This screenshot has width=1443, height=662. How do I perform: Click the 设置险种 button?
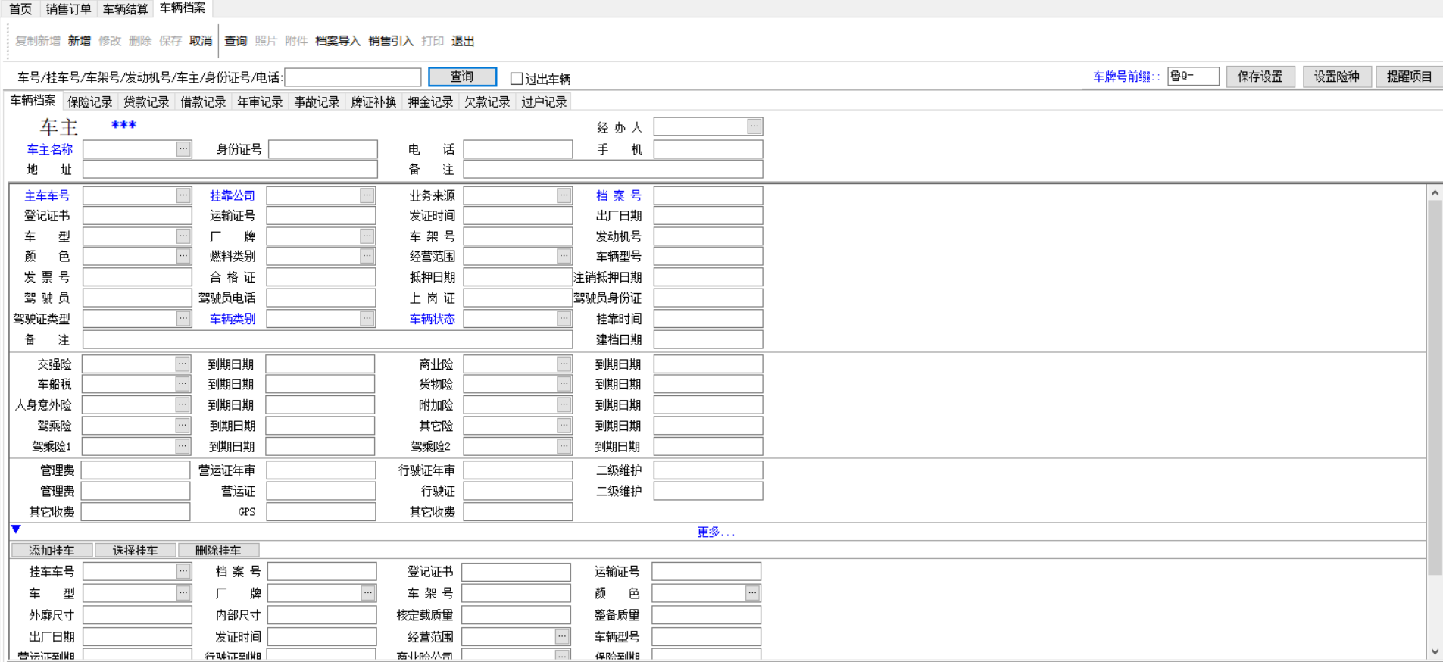point(1337,77)
